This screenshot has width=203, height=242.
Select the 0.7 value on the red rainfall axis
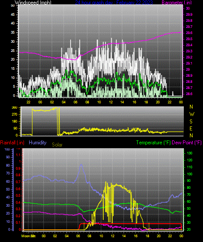[18, 182]
